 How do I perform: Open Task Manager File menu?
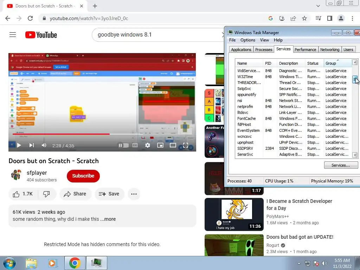(x=232, y=40)
